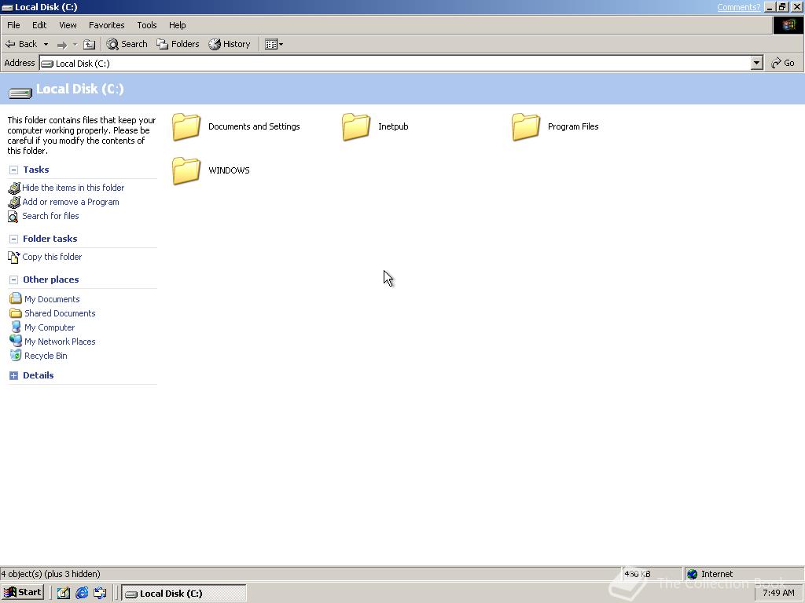This screenshot has width=805, height=603.
Task: Open the View menu
Action: click(68, 25)
